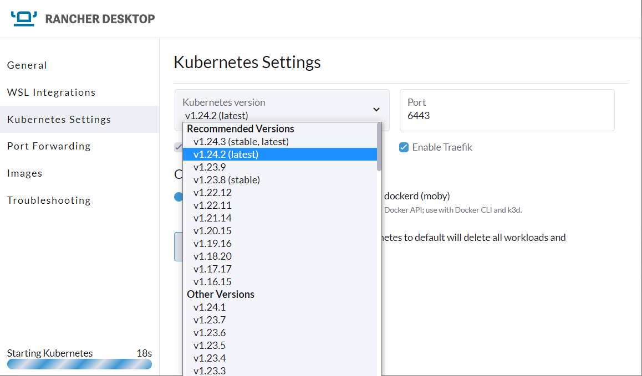Collapse the Kubernetes version dropdown chevron
642x376 pixels.
click(x=376, y=109)
